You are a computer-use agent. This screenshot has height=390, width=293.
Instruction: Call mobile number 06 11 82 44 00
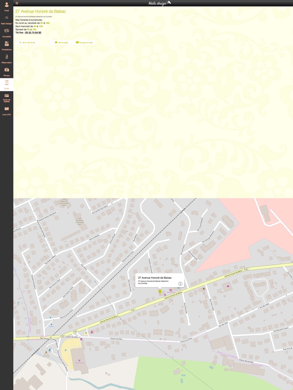tap(27, 43)
